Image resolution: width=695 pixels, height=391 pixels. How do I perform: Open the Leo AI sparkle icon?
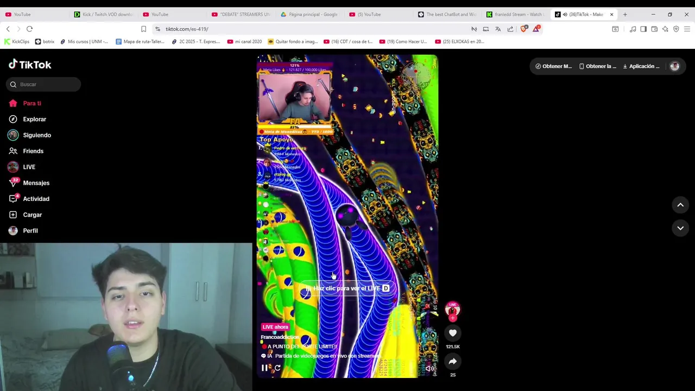tap(665, 29)
